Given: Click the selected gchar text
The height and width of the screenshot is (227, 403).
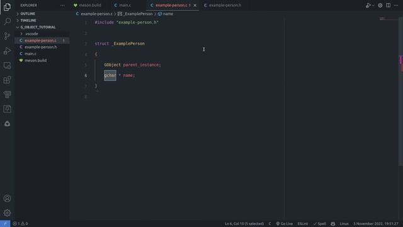Looking at the screenshot, I should [110, 76].
